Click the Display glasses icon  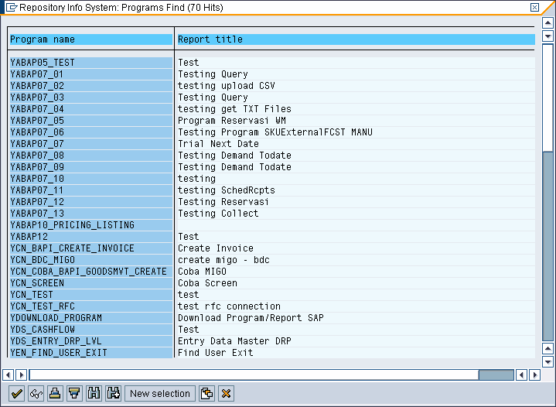tap(36, 394)
